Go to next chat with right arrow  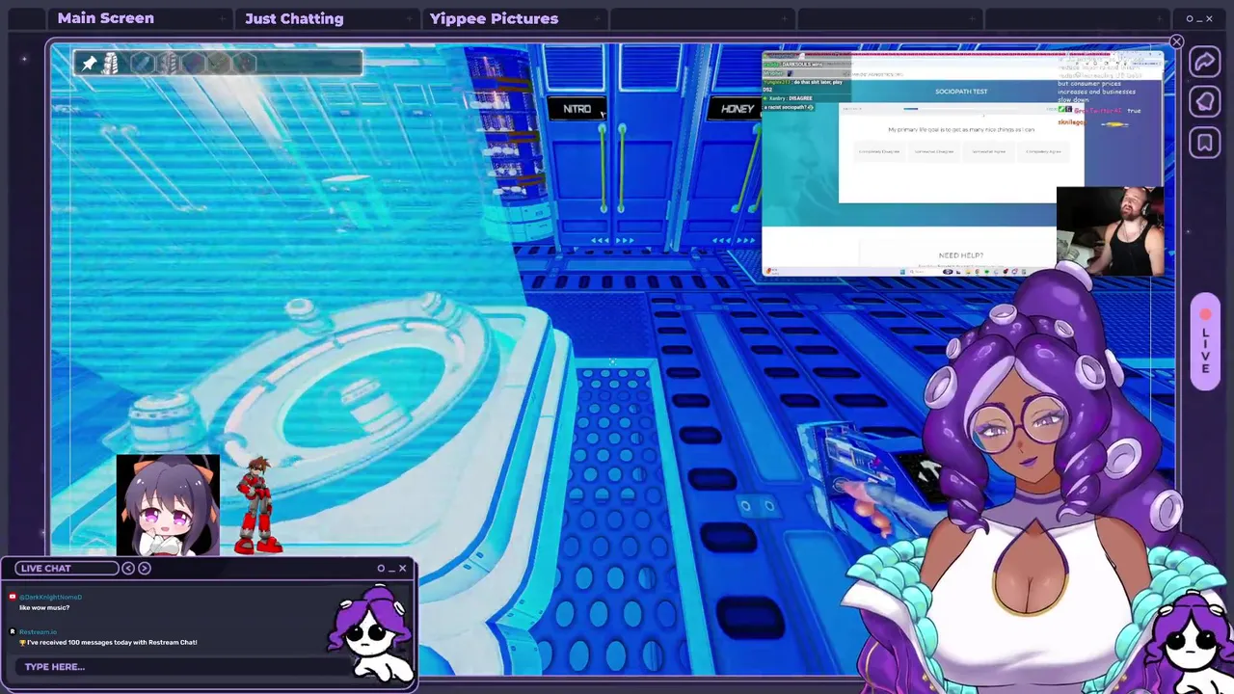click(x=145, y=568)
